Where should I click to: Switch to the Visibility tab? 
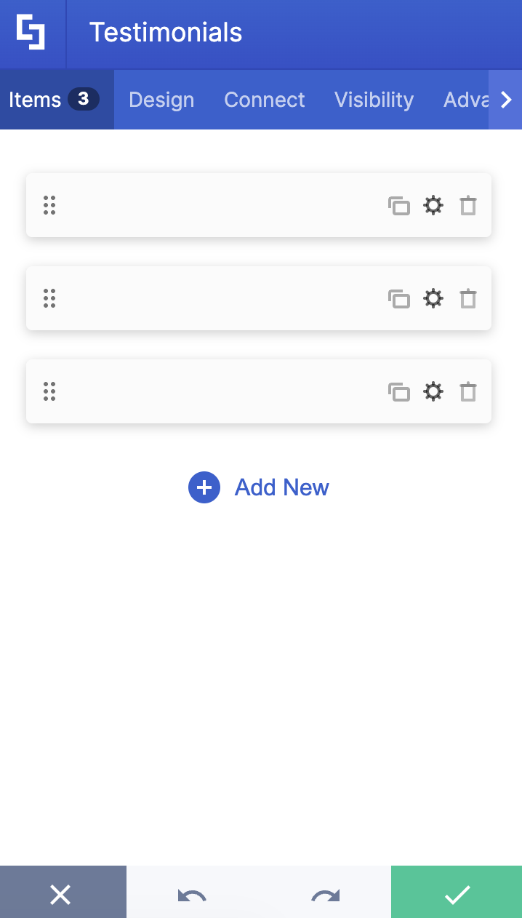(374, 100)
